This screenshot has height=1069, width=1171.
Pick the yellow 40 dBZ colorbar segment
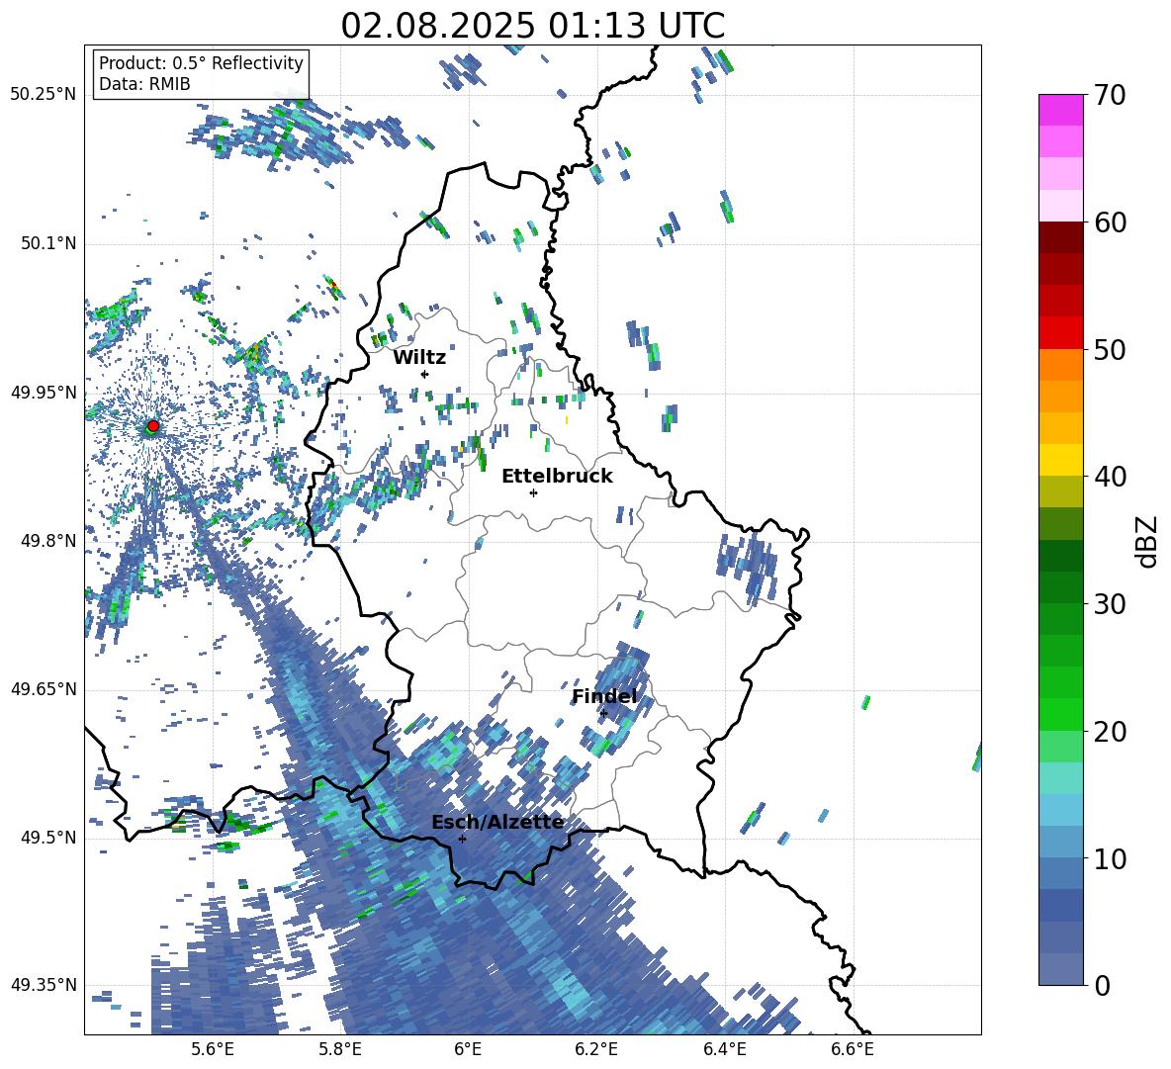pos(1060,461)
